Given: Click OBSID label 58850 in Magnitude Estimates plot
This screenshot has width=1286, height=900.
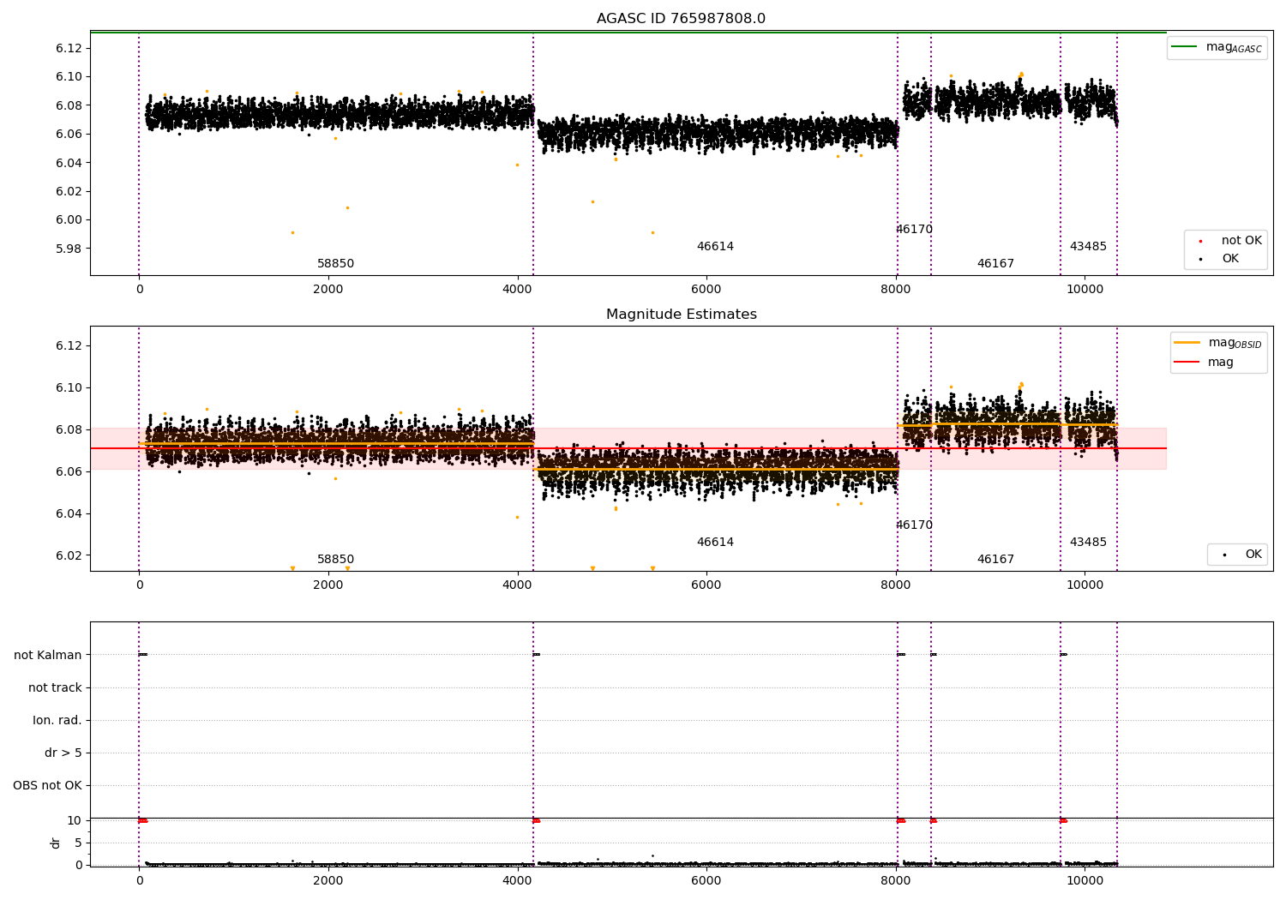Looking at the screenshot, I should click(335, 560).
